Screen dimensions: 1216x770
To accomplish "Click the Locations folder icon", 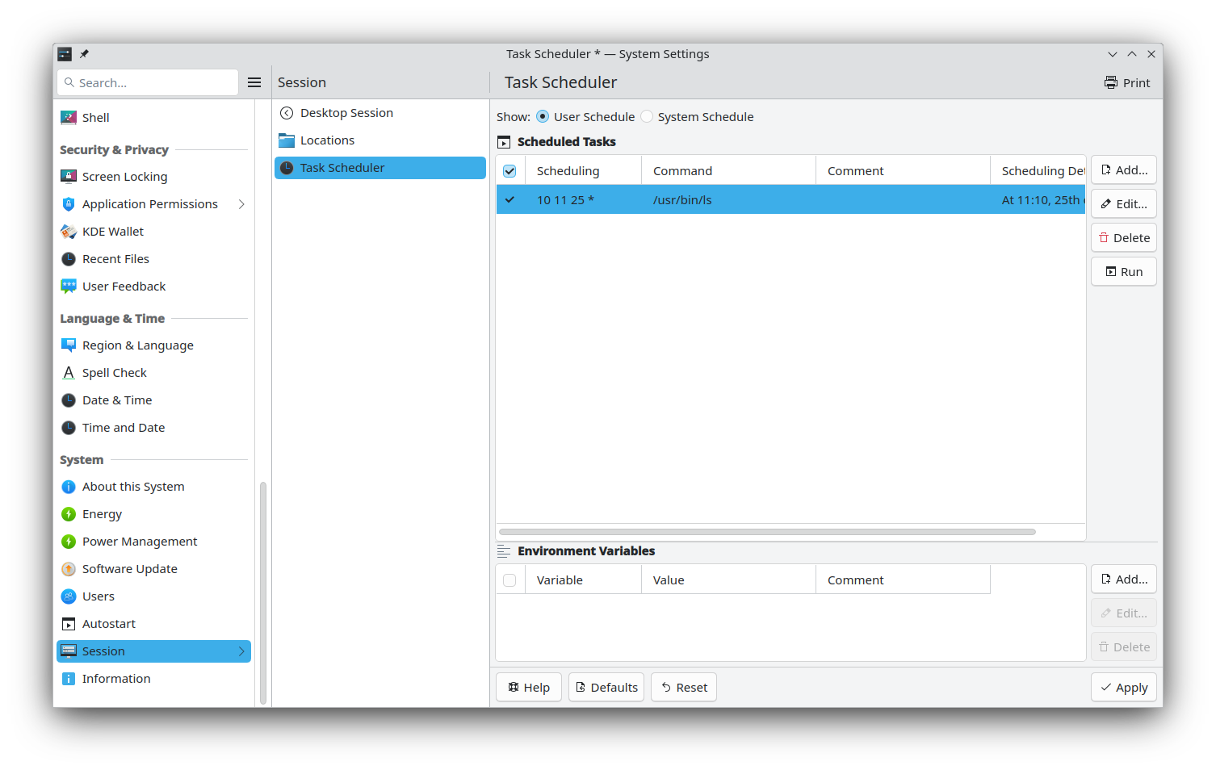I will click(287, 140).
